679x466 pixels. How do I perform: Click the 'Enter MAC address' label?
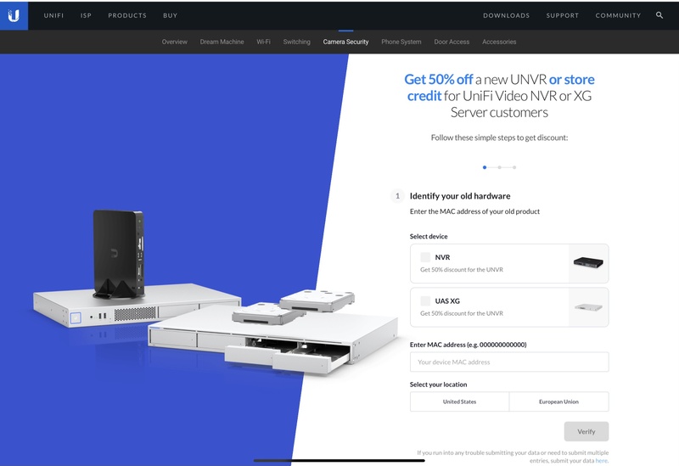coord(469,345)
